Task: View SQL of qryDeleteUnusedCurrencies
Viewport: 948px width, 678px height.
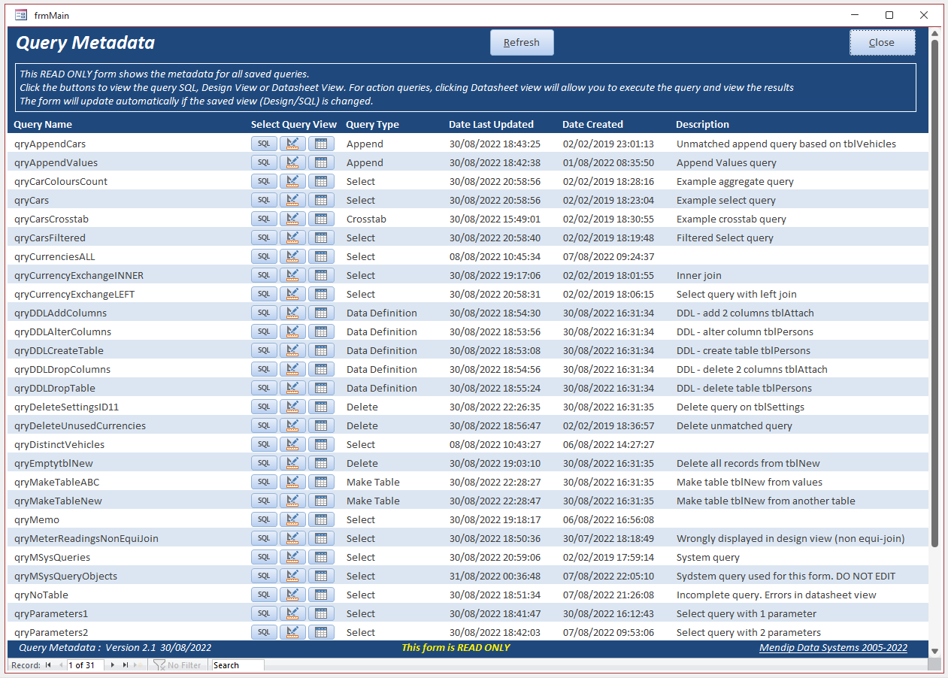Action: [264, 425]
